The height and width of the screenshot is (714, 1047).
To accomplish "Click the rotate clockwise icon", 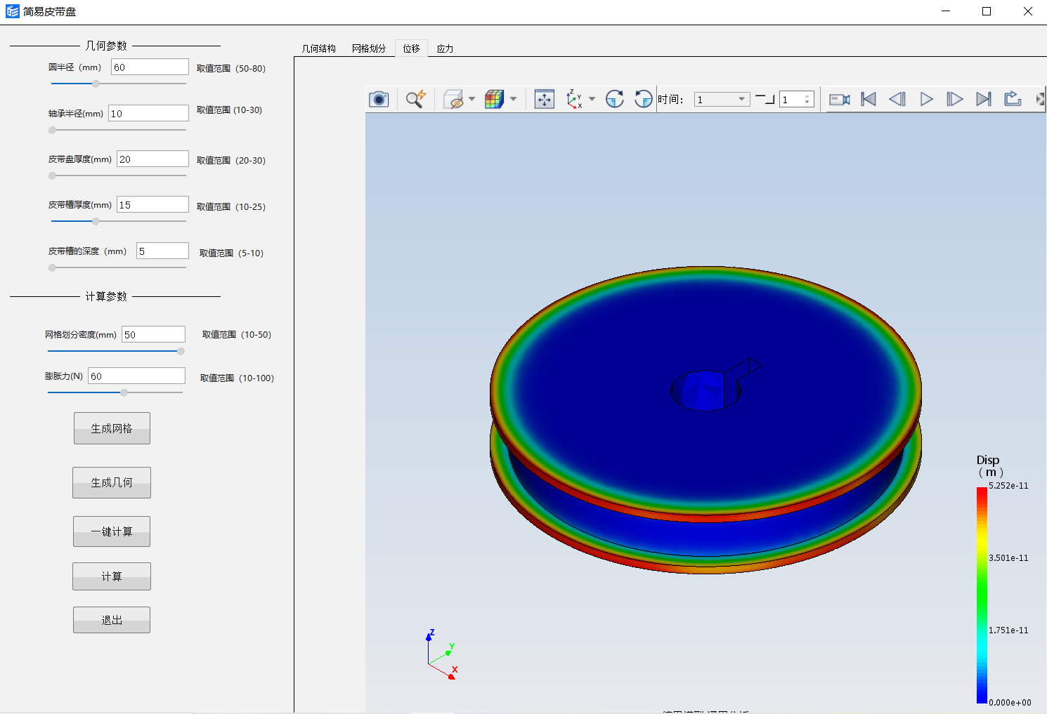I will coord(615,99).
